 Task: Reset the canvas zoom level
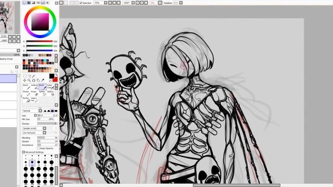(x=119, y=3)
